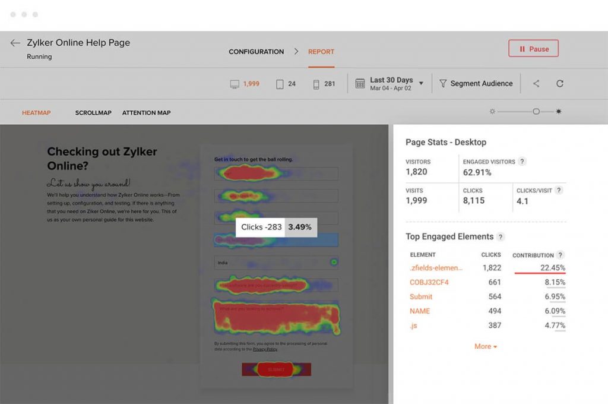Screen dimensions: 608x404
Task: Open the Segment Audience filter icon
Action: coord(444,84)
